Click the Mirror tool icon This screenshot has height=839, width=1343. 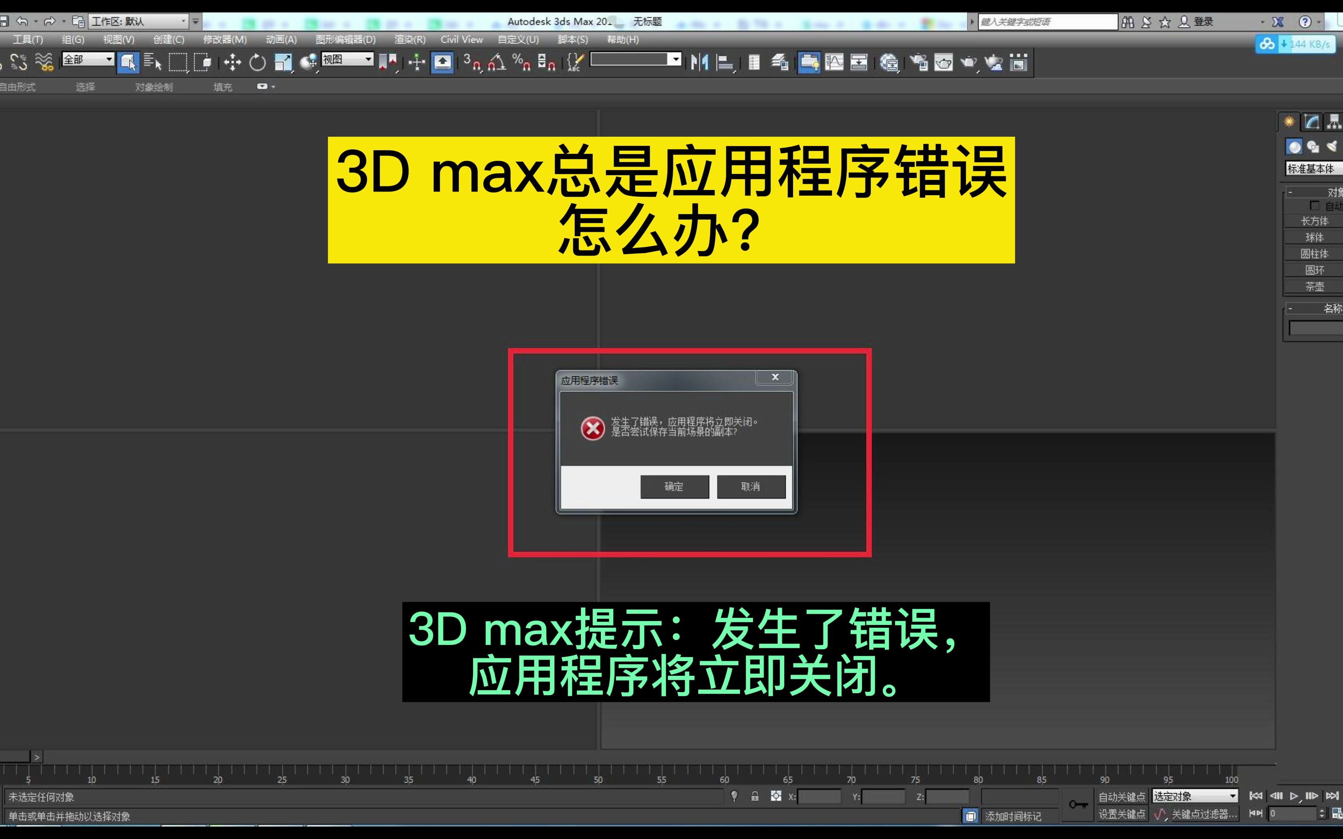[699, 62]
